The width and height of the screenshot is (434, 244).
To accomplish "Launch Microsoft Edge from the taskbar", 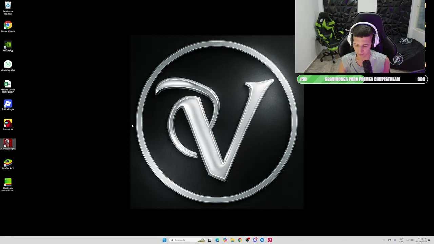I will [217, 240].
